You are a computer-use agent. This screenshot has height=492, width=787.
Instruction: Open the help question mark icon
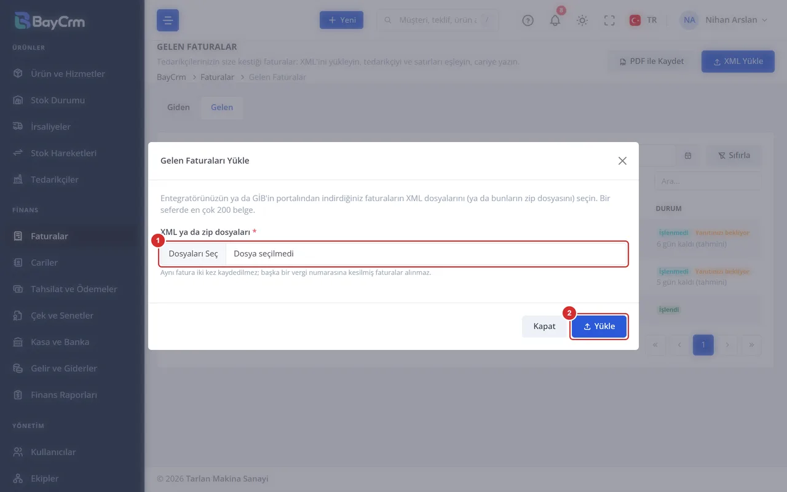point(528,20)
